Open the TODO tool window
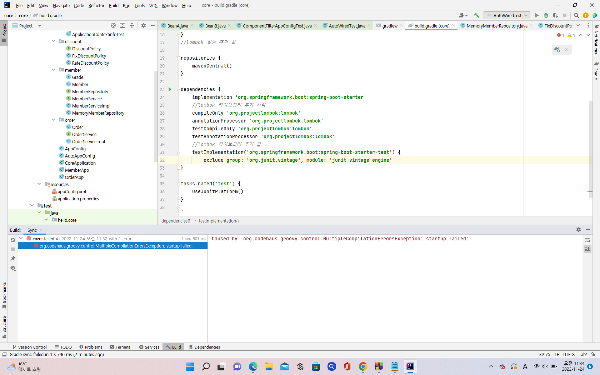Screen dimensions: 600x375 pos(63,347)
